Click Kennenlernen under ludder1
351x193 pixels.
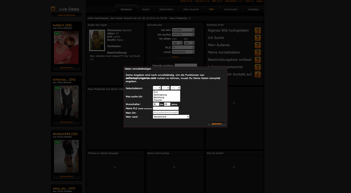pos(66,68)
